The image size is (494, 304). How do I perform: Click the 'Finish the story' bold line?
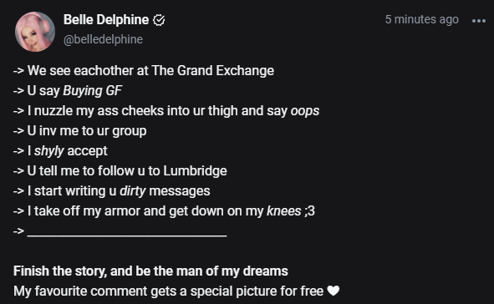point(150,271)
